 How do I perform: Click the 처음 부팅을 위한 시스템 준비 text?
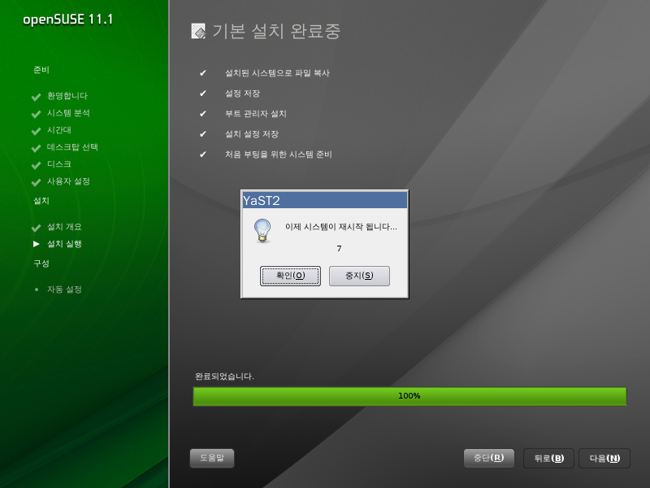click(279, 155)
